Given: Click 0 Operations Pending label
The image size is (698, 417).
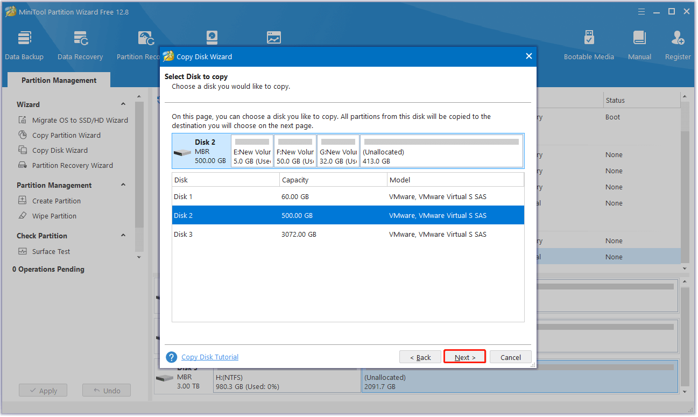Looking at the screenshot, I should [48, 269].
